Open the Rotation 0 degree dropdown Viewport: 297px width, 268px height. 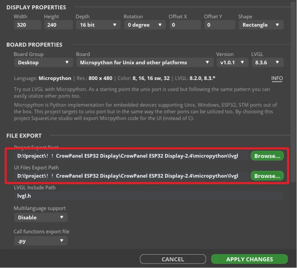144,25
